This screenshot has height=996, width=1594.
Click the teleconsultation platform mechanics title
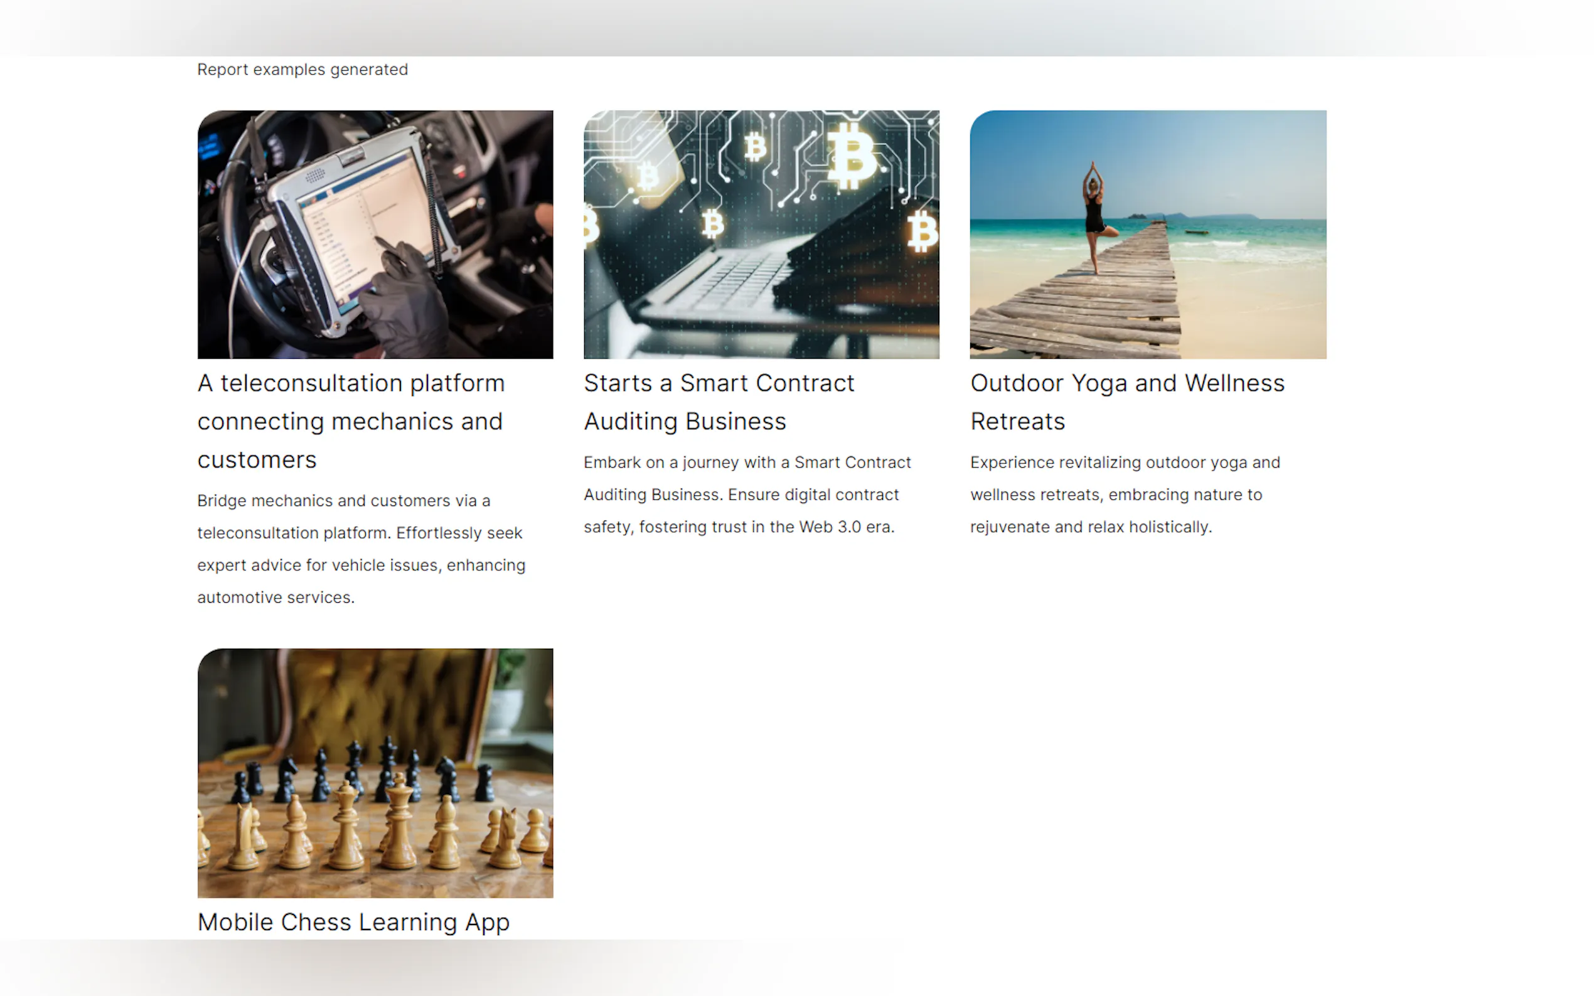pos(350,421)
